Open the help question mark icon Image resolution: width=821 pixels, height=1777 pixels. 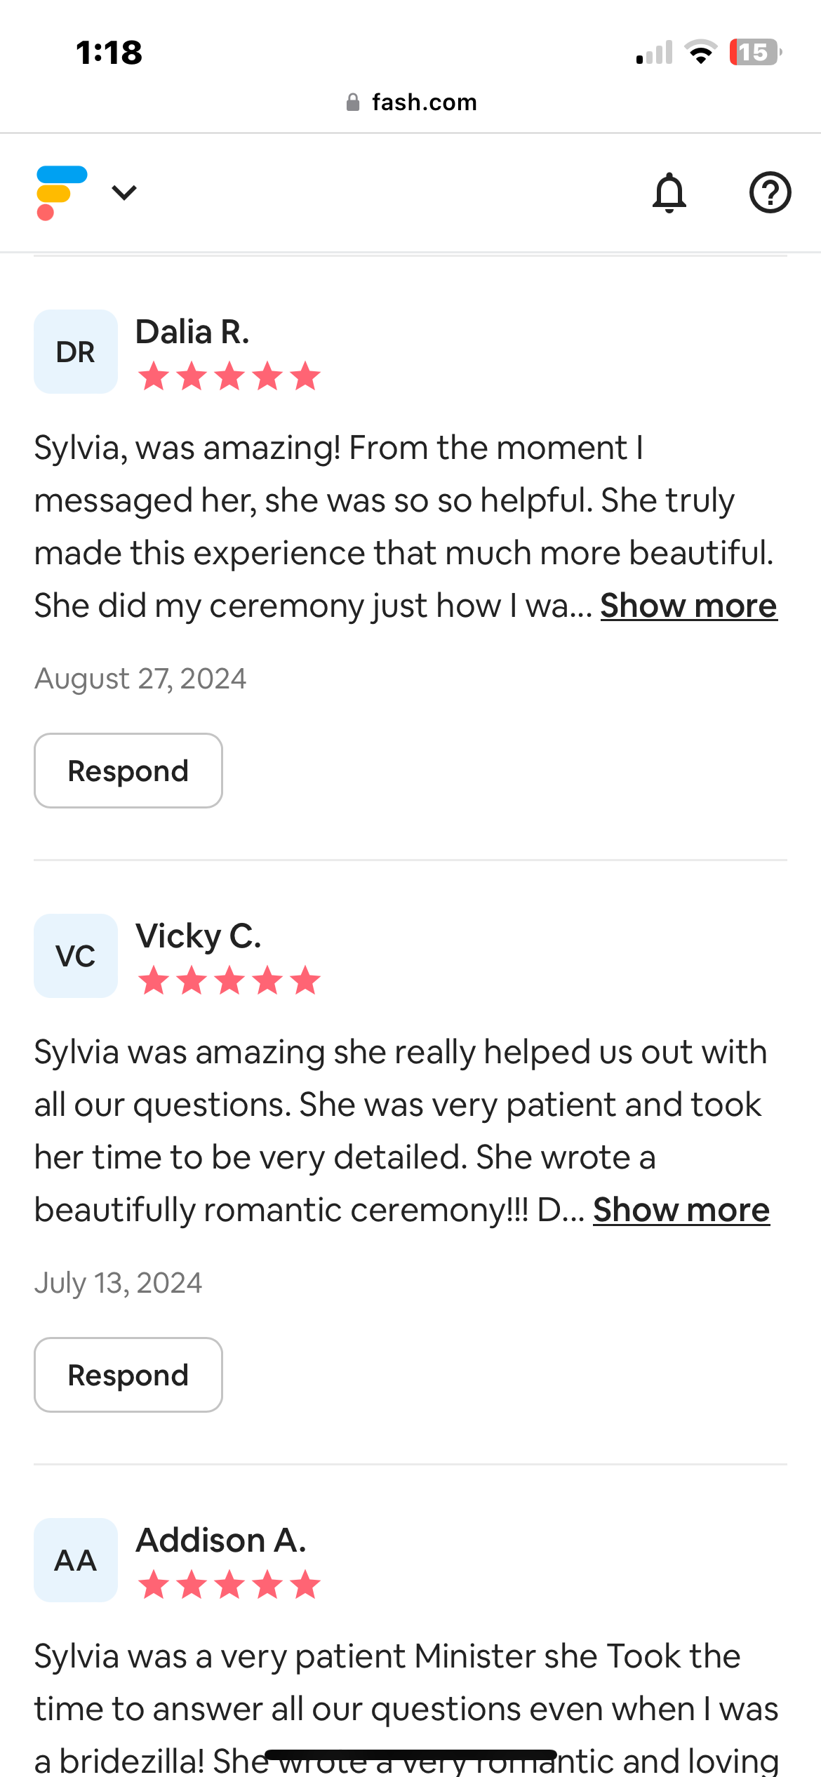click(x=770, y=192)
